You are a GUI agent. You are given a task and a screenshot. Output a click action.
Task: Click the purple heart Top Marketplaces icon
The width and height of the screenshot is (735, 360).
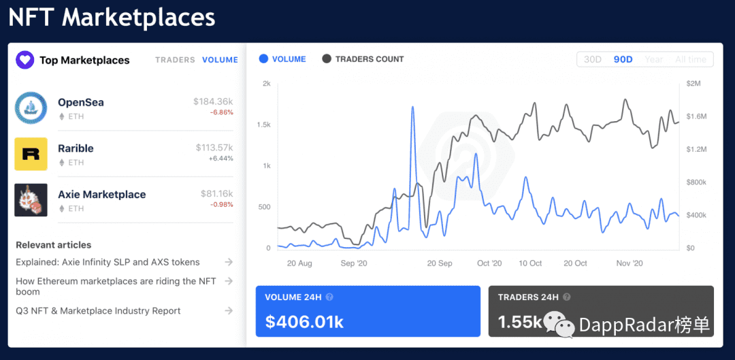pos(25,60)
